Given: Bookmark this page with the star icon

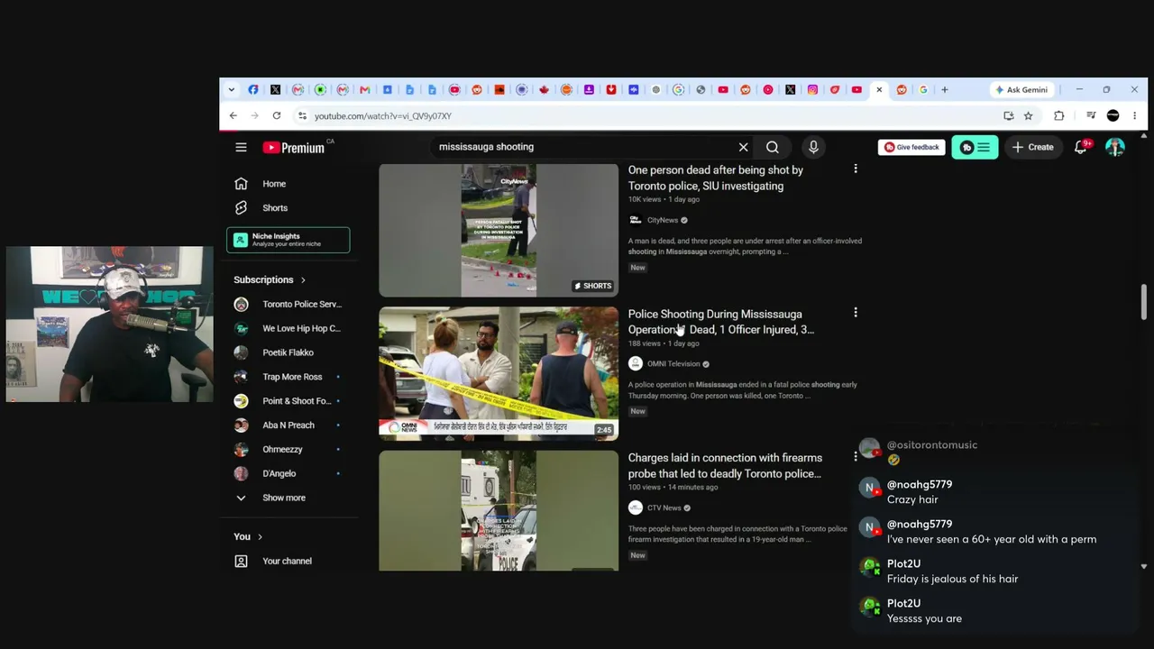Looking at the screenshot, I should coord(1029,115).
